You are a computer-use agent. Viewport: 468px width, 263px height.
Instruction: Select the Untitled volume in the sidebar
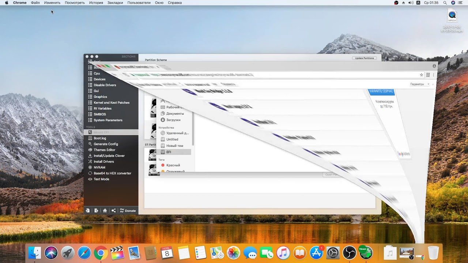click(x=172, y=139)
